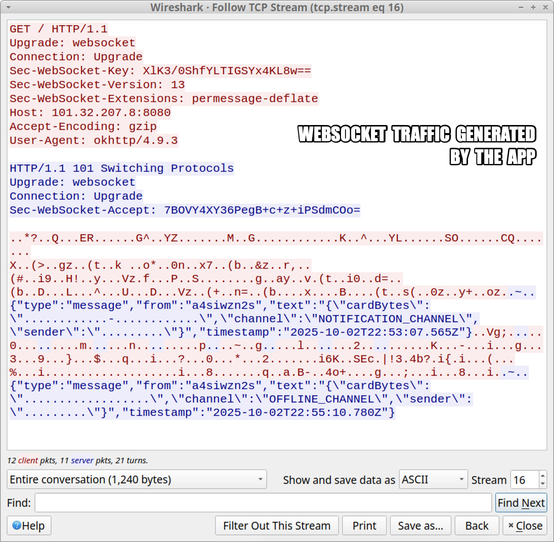554x542 pixels.
Task: Click the Sec-WebSocket-Key request header line
Action: (x=160, y=71)
